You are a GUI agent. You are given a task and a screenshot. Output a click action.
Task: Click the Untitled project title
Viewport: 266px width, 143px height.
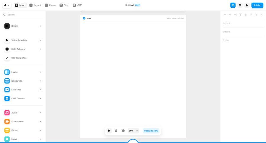[x=129, y=5]
